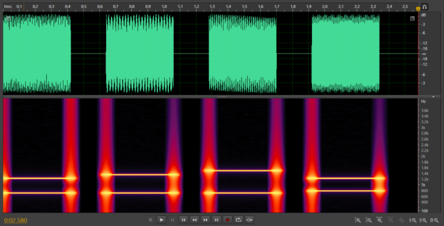Stop playback with the Stop button
The height and width of the screenshot is (226, 444).
click(x=150, y=220)
